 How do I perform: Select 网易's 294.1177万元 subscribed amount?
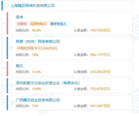[x=100, y=55]
